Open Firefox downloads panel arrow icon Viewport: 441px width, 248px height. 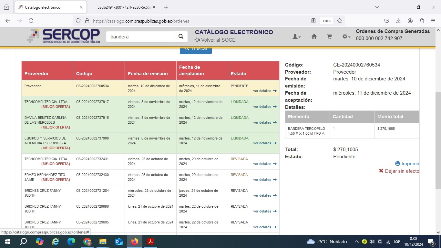coord(398,21)
